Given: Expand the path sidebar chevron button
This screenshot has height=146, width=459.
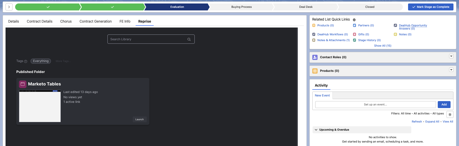Looking at the screenshot, I should coord(9,7).
